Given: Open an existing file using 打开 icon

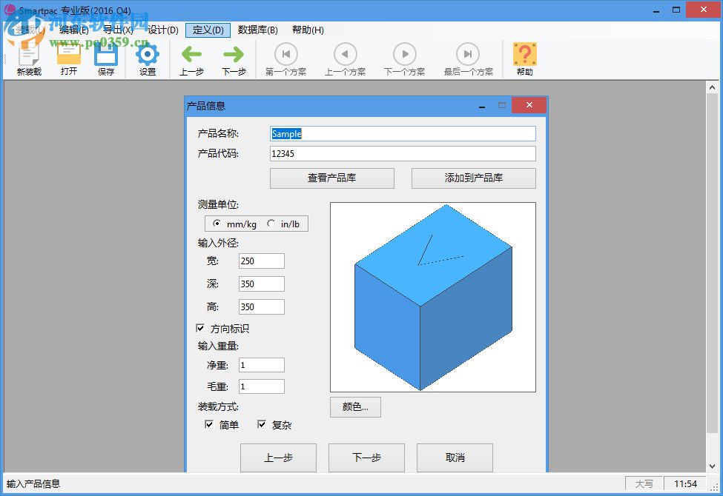Looking at the screenshot, I should coord(67,58).
